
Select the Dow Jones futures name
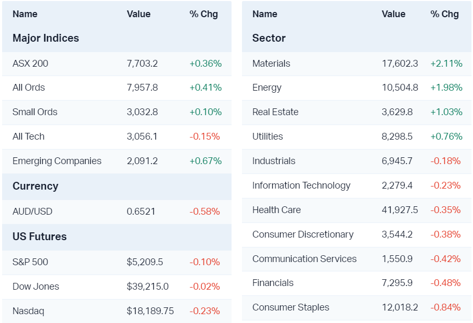tap(36, 287)
